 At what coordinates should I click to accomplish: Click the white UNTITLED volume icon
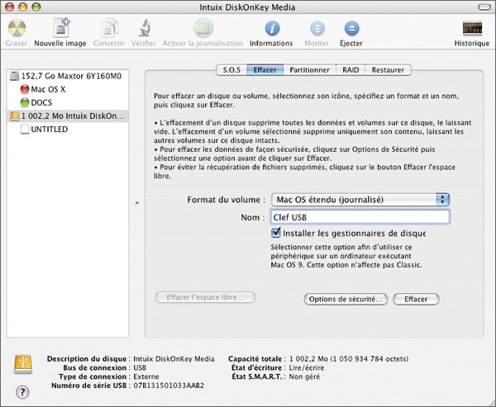click(25, 130)
